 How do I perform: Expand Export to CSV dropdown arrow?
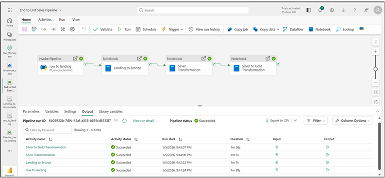295,120
